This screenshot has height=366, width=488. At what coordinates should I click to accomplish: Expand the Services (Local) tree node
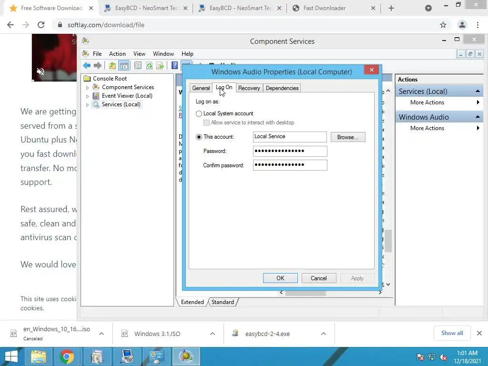tap(88, 105)
